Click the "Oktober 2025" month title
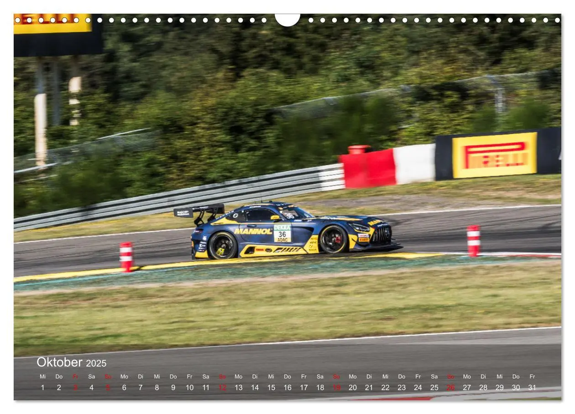Screen dimensions: 575x414 (x=72, y=362)
